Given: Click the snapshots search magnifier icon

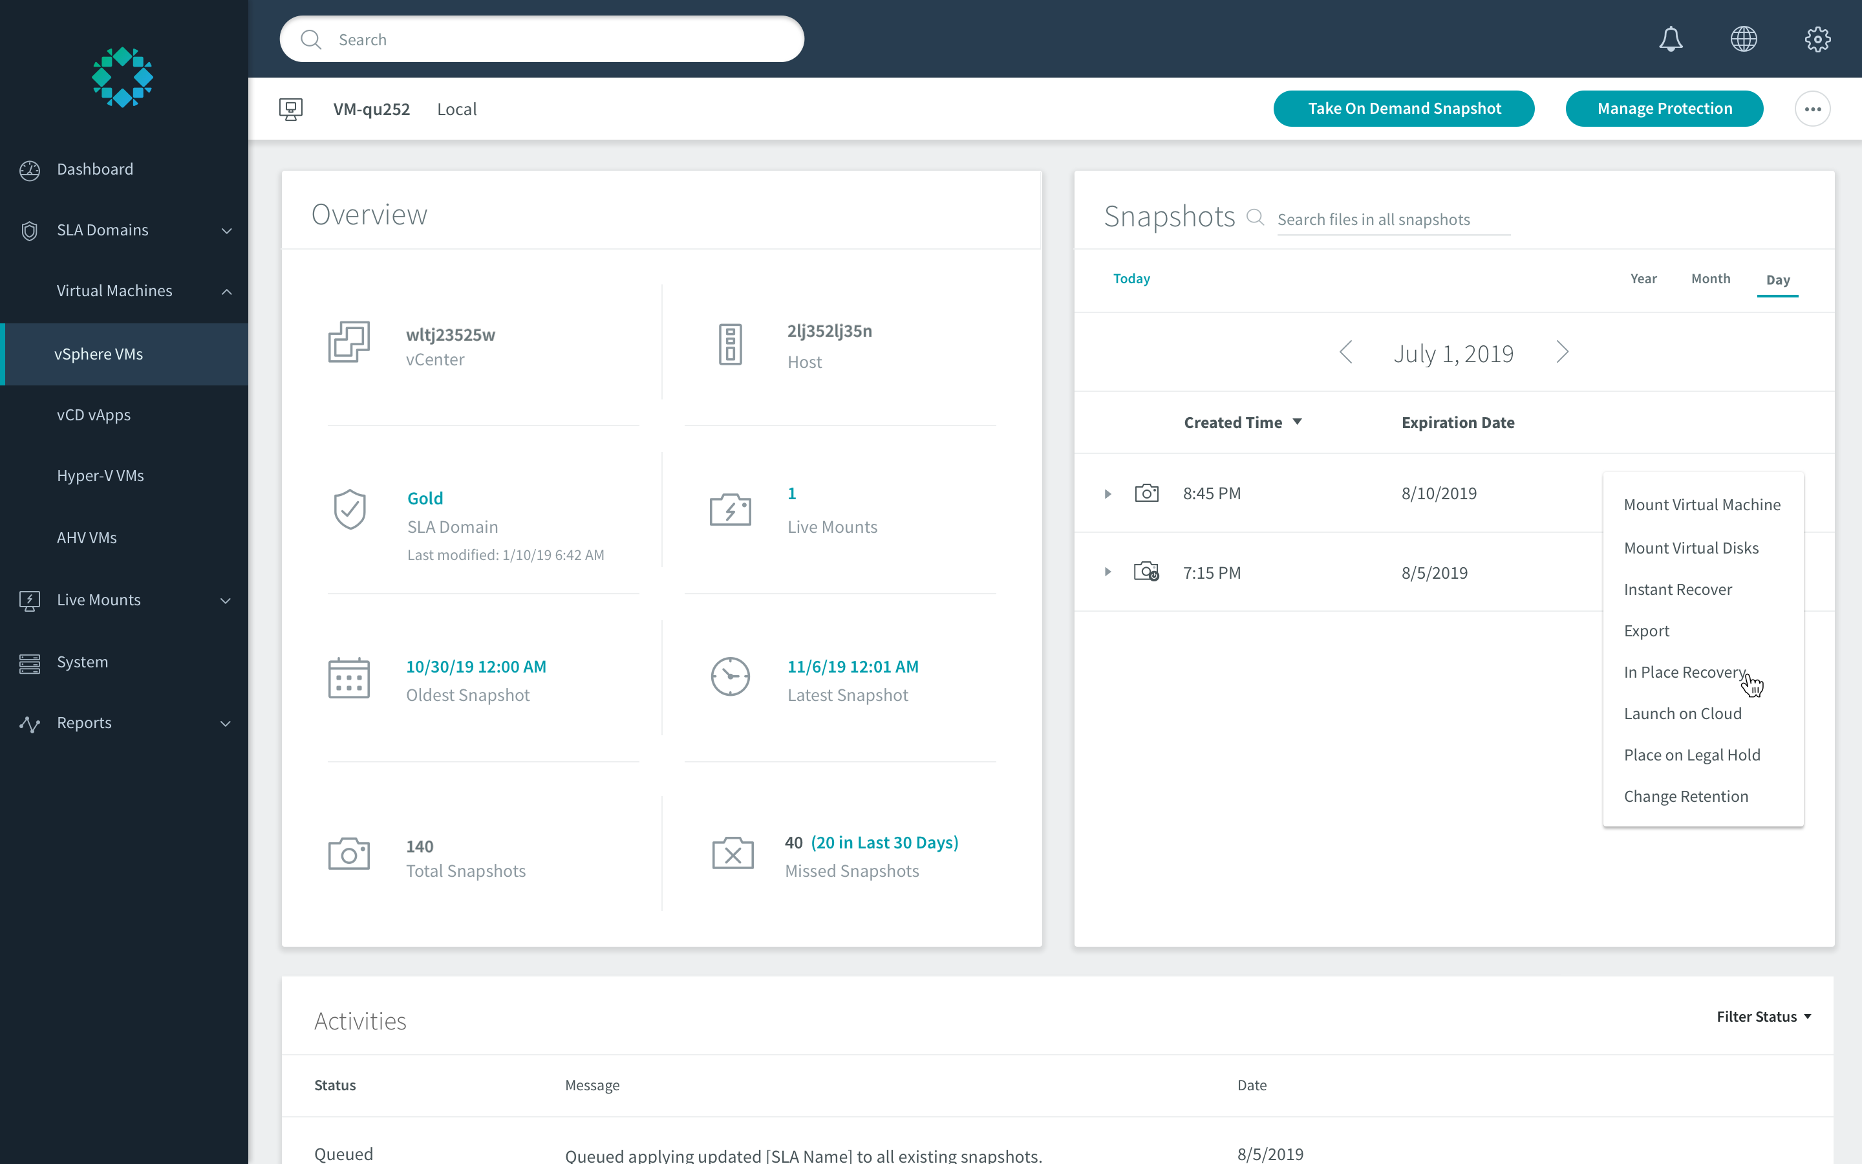Looking at the screenshot, I should pyautogui.click(x=1255, y=217).
